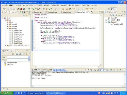Click Remove Launch icon in console
Screen dimensions: 127x95
[88, 70]
